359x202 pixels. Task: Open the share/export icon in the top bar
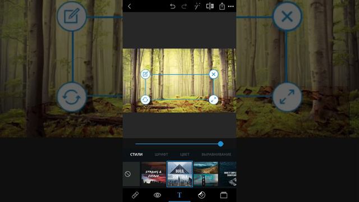click(x=222, y=6)
